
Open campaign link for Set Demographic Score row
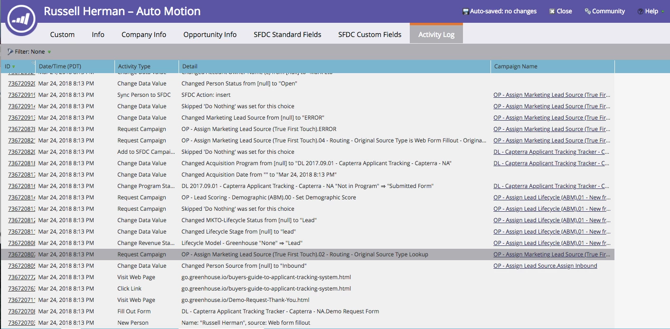click(552, 197)
